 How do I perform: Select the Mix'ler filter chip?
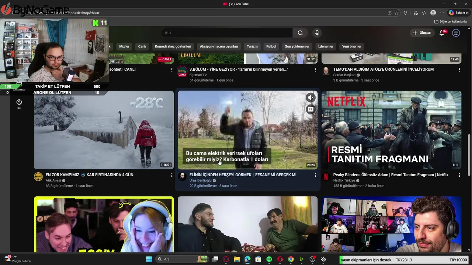point(124,46)
